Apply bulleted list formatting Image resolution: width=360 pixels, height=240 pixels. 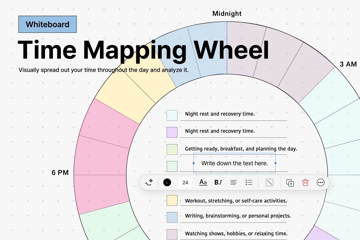pos(249,183)
